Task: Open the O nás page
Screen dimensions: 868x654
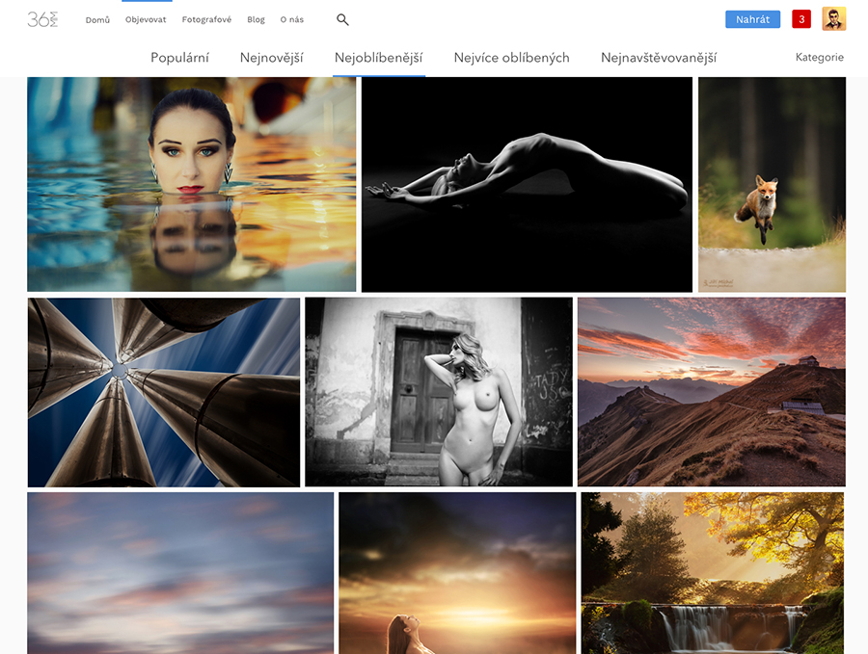Action: point(291,20)
